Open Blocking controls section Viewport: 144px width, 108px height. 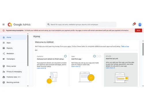13,82
